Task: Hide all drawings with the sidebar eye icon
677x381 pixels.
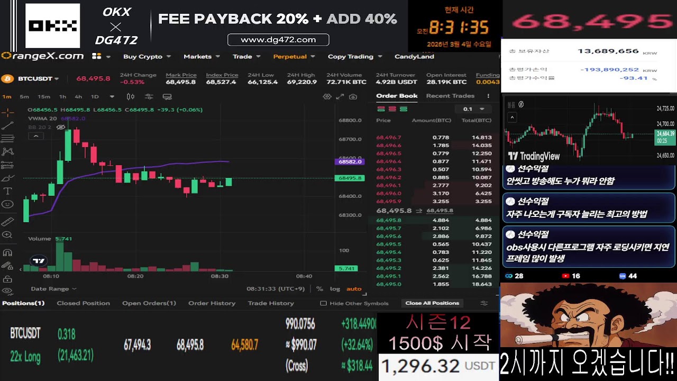Action: (x=7, y=292)
